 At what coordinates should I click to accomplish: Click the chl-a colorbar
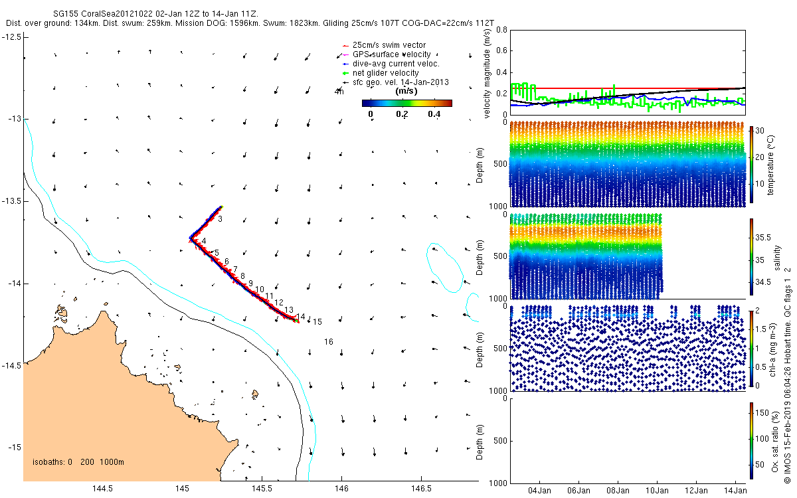tap(751, 348)
